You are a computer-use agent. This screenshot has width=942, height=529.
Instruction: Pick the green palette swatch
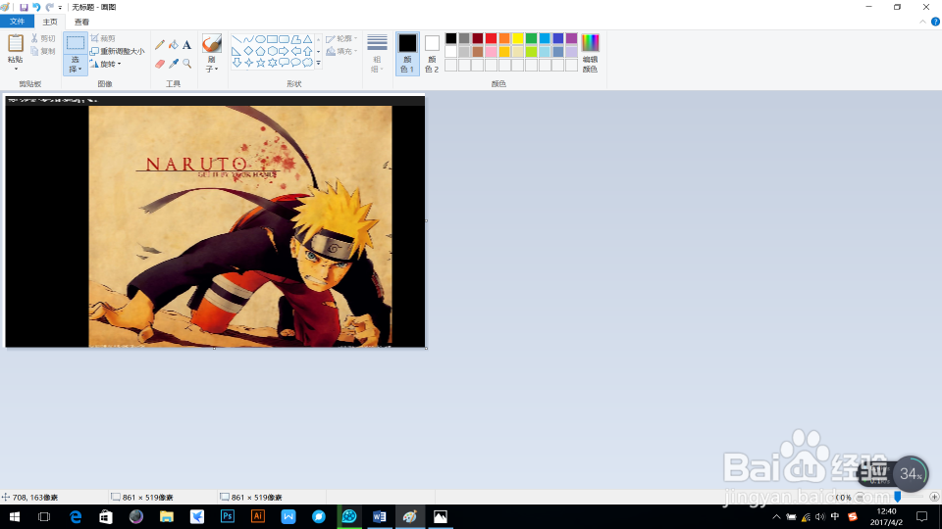(531, 38)
